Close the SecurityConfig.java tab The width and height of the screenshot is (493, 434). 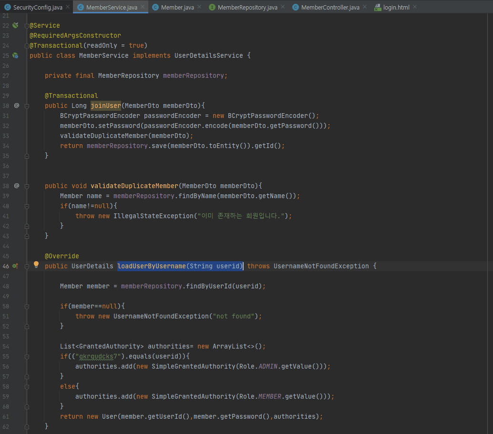[x=68, y=7]
